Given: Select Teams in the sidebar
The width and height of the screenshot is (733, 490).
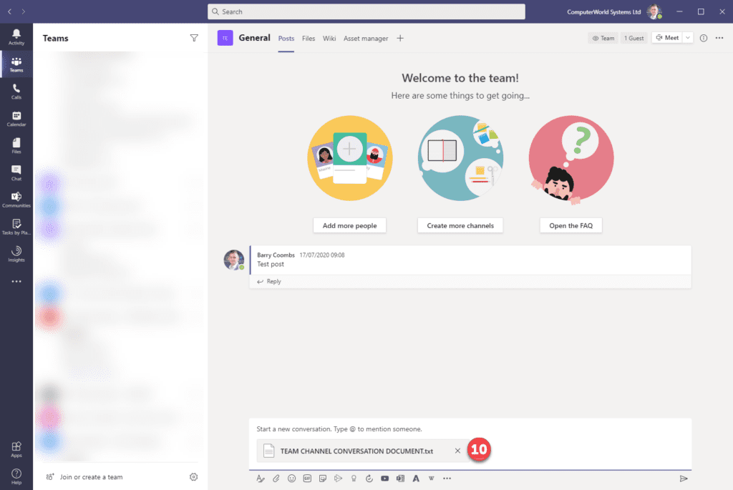Looking at the screenshot, I should click(16, 64).
